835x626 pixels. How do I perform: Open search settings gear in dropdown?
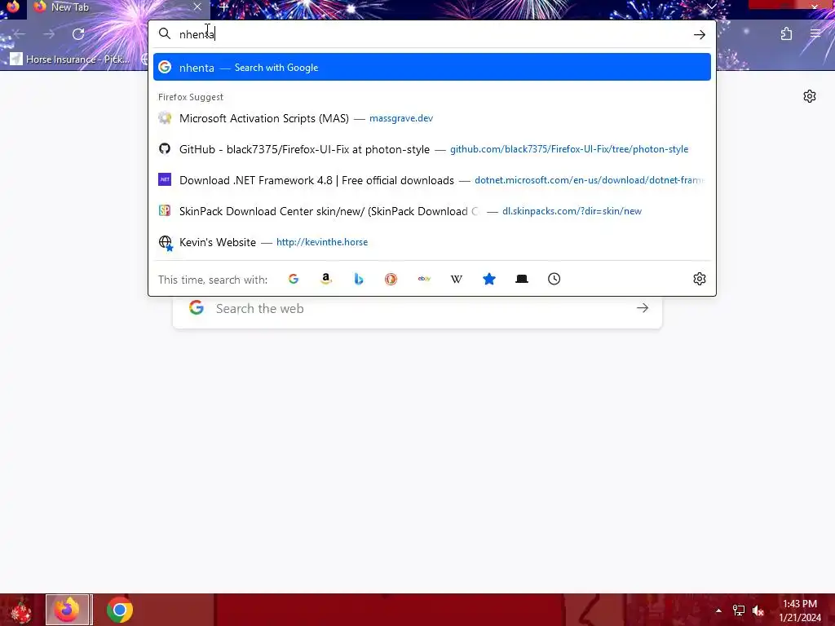pos(699,279)
